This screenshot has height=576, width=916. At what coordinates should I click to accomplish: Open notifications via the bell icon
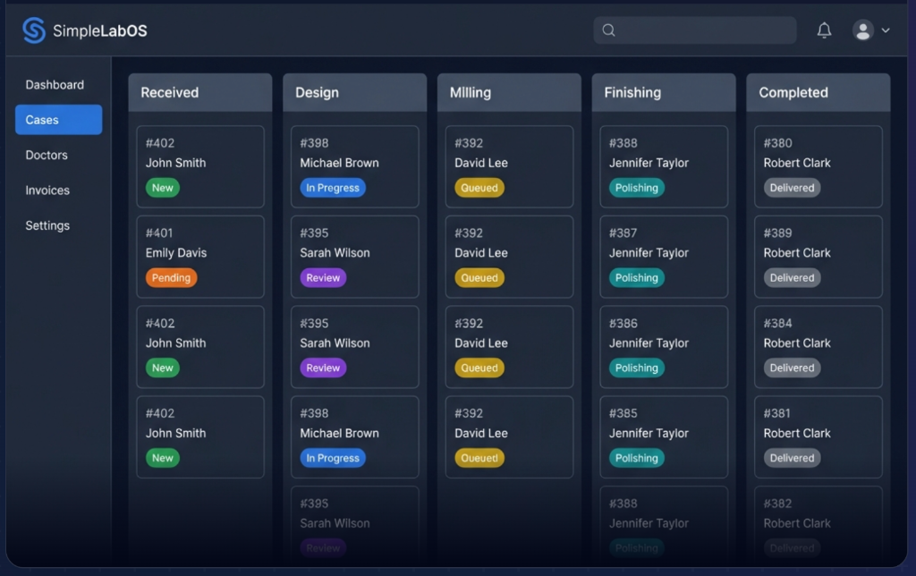point(824,30)
